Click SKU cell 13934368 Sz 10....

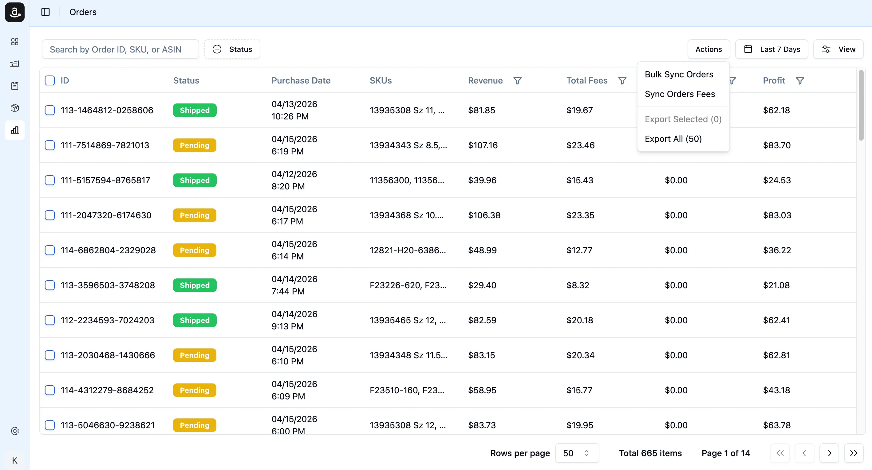(406, 215)
